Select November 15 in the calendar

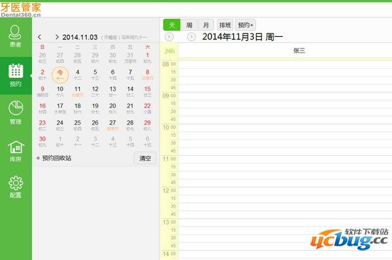click(148, 92)
